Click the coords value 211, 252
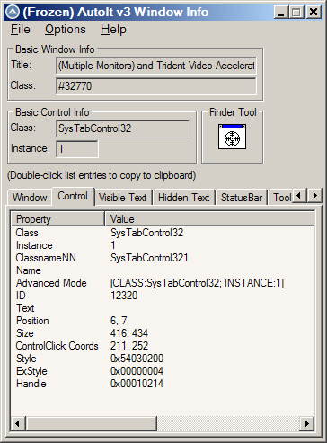327x443 pixels. pos(129,346)
